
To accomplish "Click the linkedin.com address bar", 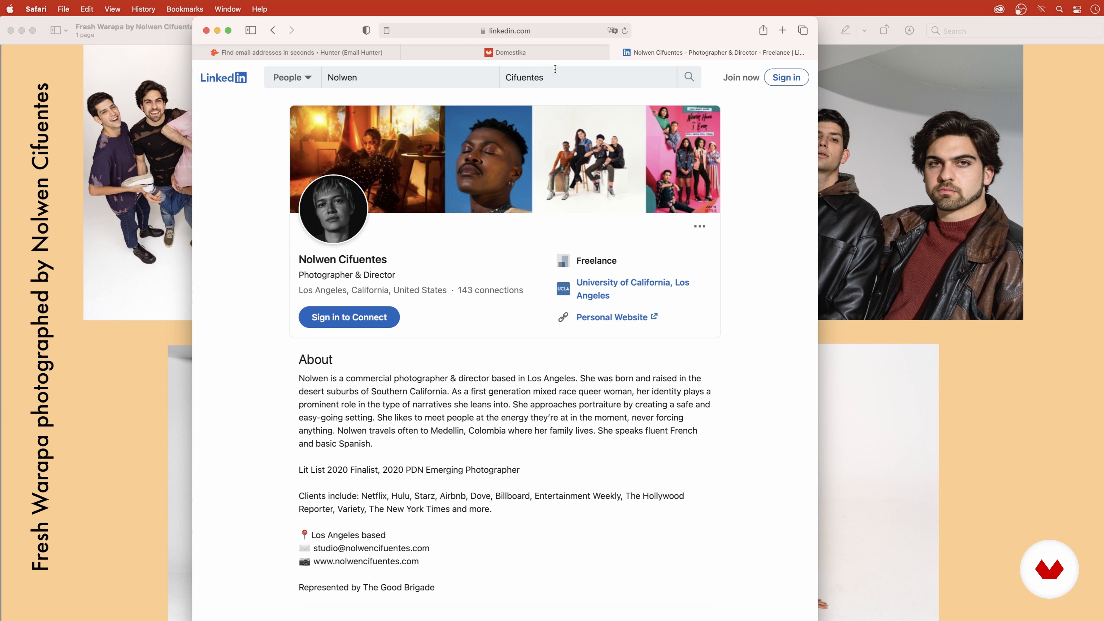I will tap(505, 31).
